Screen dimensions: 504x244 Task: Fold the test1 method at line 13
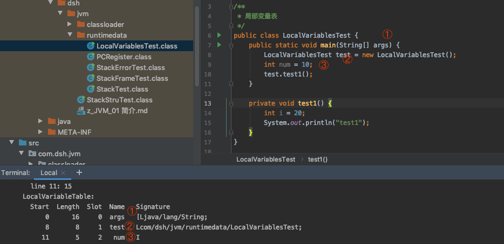231,104
